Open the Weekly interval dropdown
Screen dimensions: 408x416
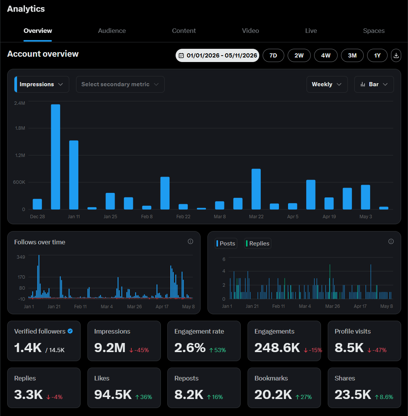(327, 84)
